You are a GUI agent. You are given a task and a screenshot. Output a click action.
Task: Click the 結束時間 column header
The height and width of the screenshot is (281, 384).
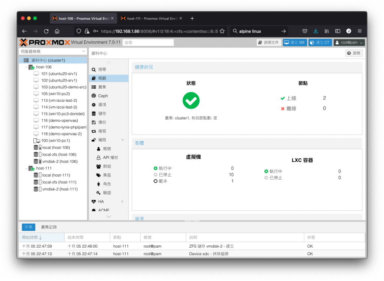(x=87, y=238)
